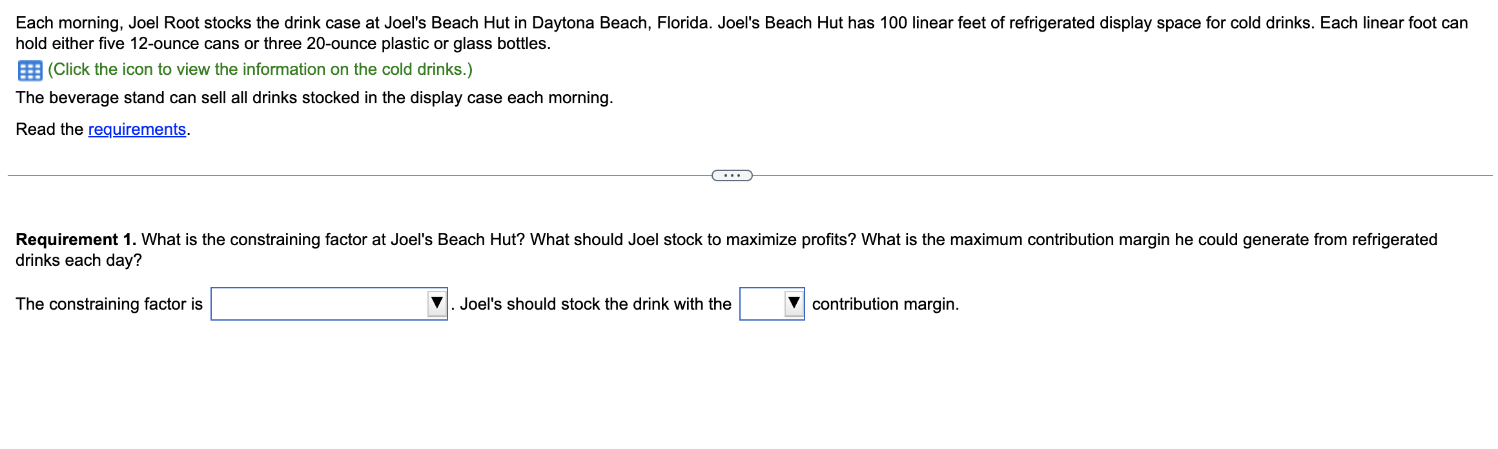The width and height of the screenshot is (1498, 449).
Task: View drink specifications by clicking the table icon
Action: coord(28,70)
